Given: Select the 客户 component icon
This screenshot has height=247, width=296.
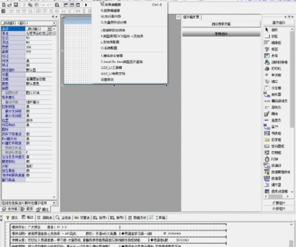Looking at the screenshot, I should pos(267,126).
